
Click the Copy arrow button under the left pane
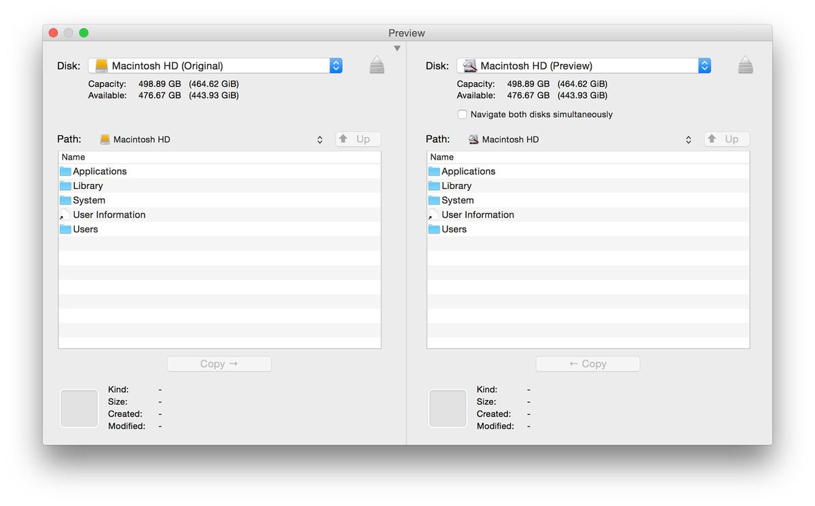pos(219,363)
